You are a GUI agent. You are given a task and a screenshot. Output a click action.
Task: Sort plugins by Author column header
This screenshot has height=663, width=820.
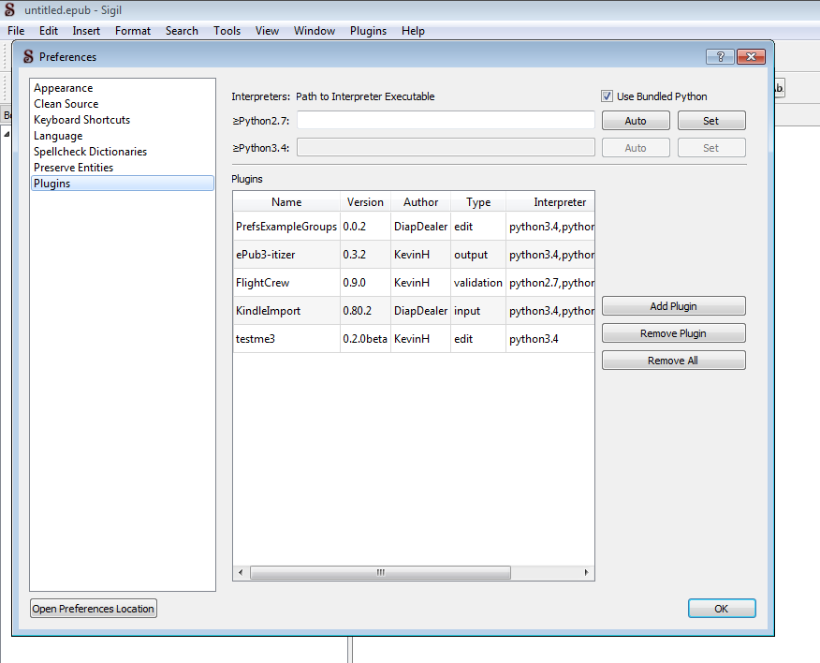(420, 202)
